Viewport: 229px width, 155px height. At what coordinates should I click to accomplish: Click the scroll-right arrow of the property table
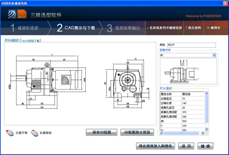coord(203,133)
